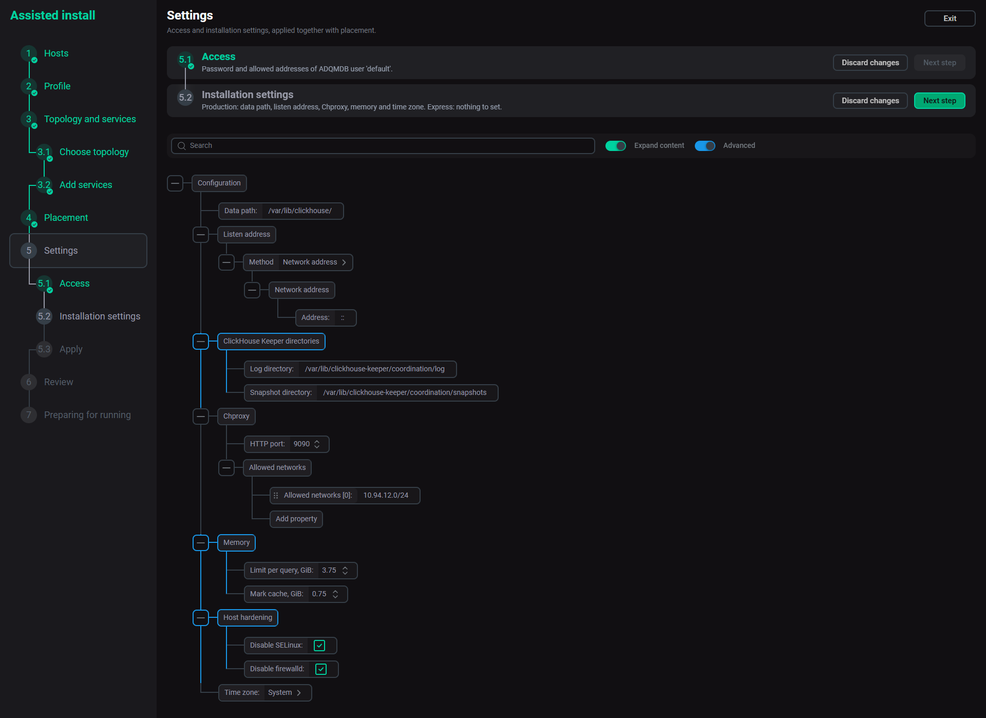Click the Search input field

[383, 146]
